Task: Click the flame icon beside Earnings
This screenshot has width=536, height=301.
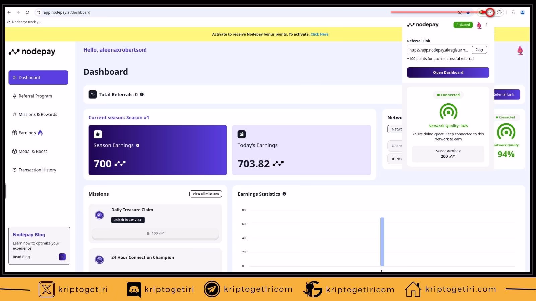Action: pos(40,133)
